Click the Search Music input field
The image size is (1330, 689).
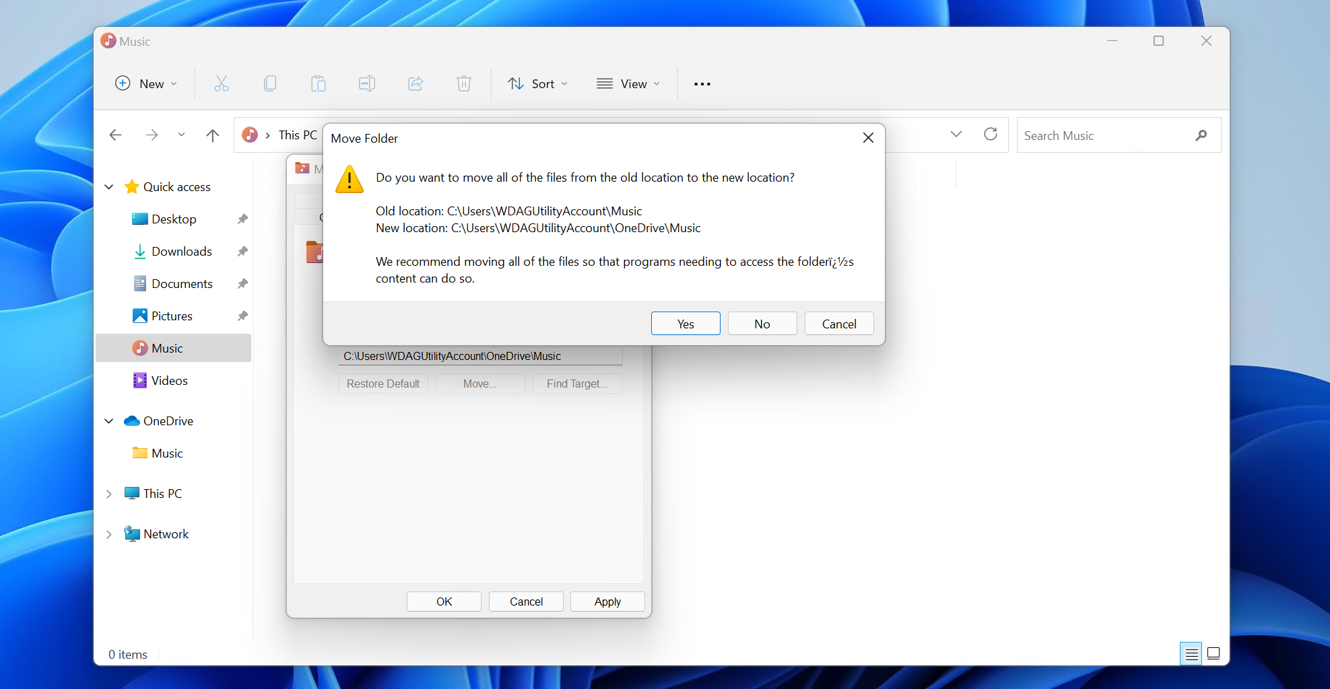coord(1098,135)
